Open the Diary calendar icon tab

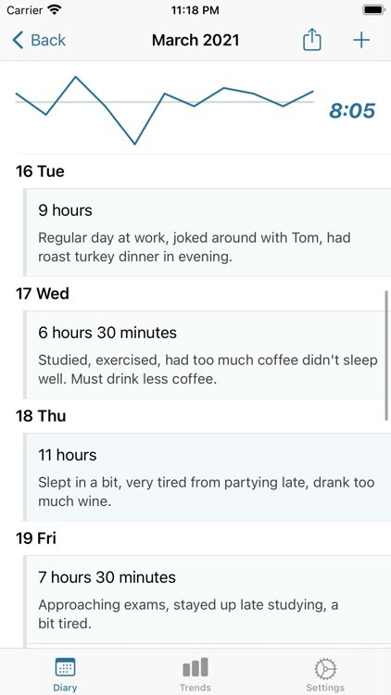[x=65, y=667]
